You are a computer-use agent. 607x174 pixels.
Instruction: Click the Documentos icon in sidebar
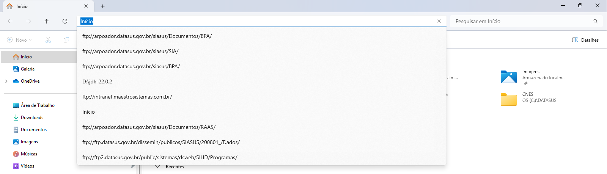tap(16, 130)
